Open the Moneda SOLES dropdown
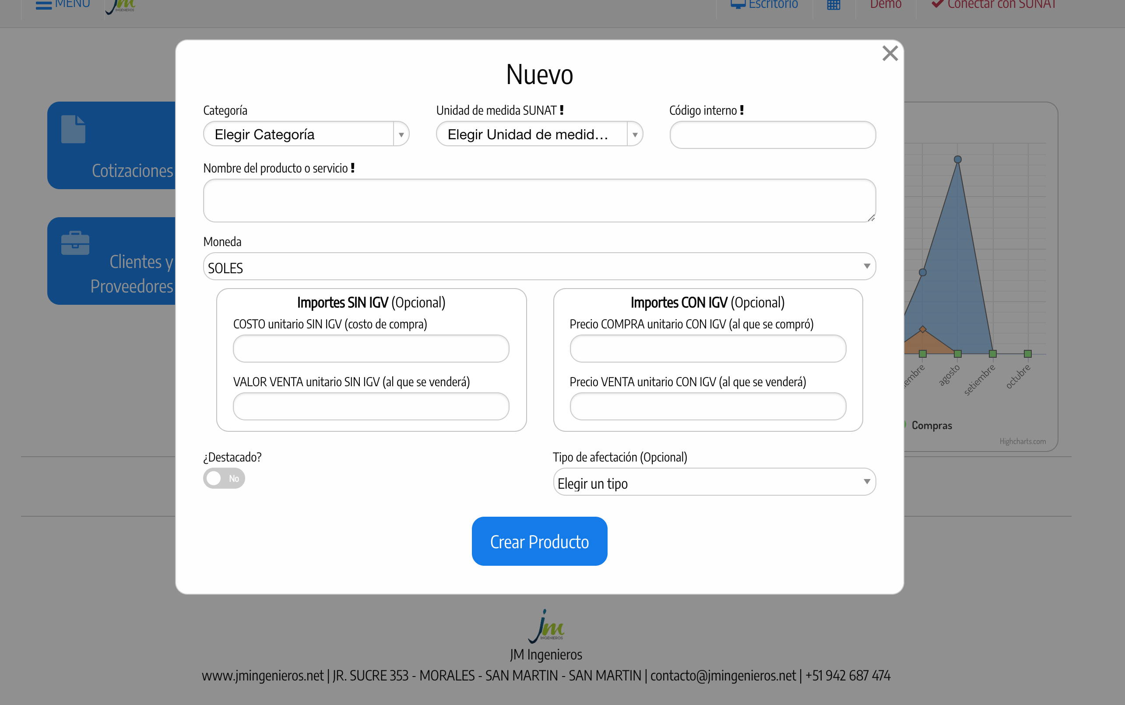1125x705 pixels. (539, 267)
